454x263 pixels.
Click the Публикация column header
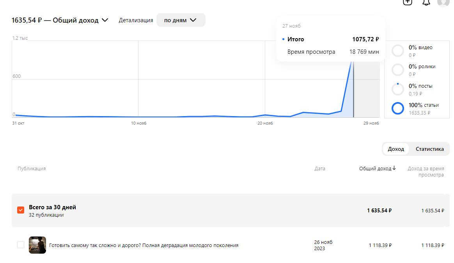click(x=32, y=169)
